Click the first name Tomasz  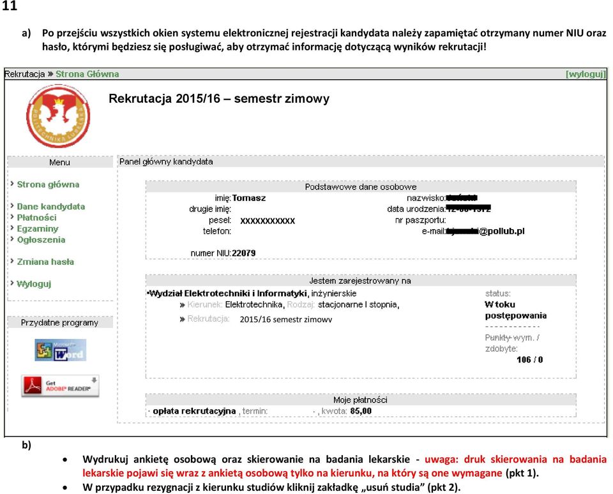pos(249,198)
